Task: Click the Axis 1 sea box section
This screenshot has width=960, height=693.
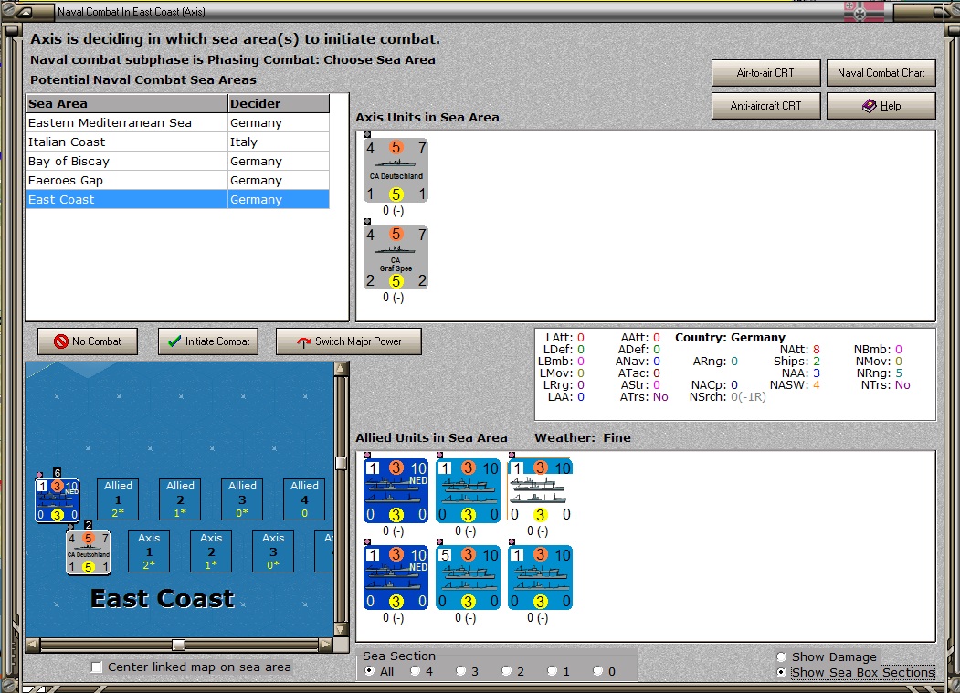Action: tap(149, 551)
